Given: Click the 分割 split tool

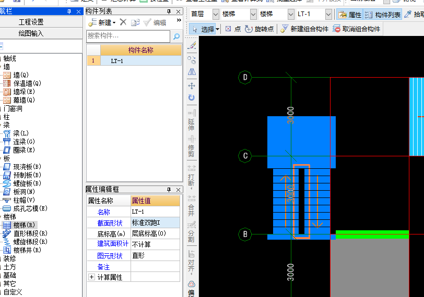Looking at the screenshot, I should point(192,232).
